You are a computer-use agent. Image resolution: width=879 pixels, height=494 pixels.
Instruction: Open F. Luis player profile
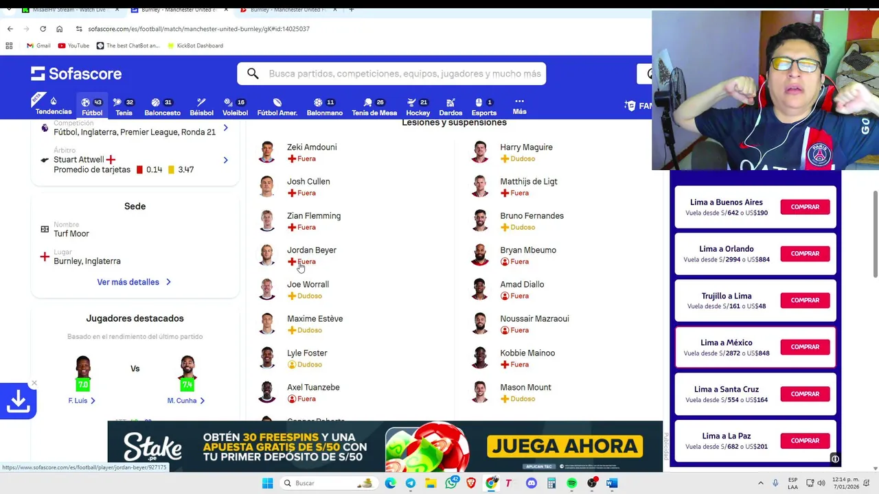(82, 401)
